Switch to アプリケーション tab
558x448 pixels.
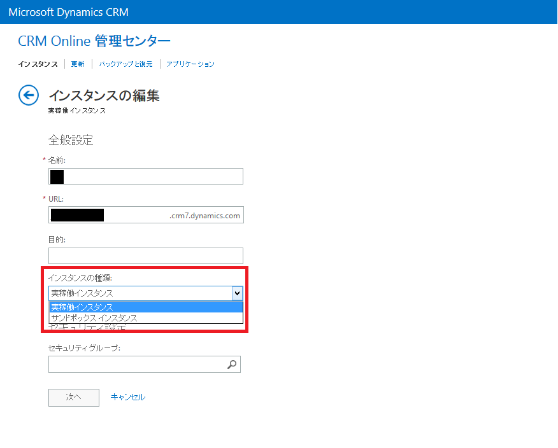coord(190,64)
